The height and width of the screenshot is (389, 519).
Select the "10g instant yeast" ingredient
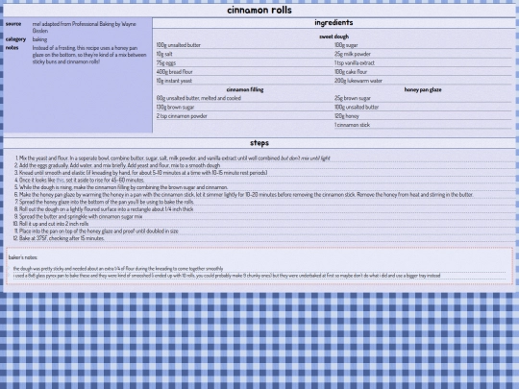(174, 81)
